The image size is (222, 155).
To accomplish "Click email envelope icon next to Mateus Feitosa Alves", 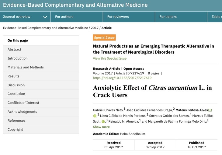I will pyautogui.click(x=210, y=110).
